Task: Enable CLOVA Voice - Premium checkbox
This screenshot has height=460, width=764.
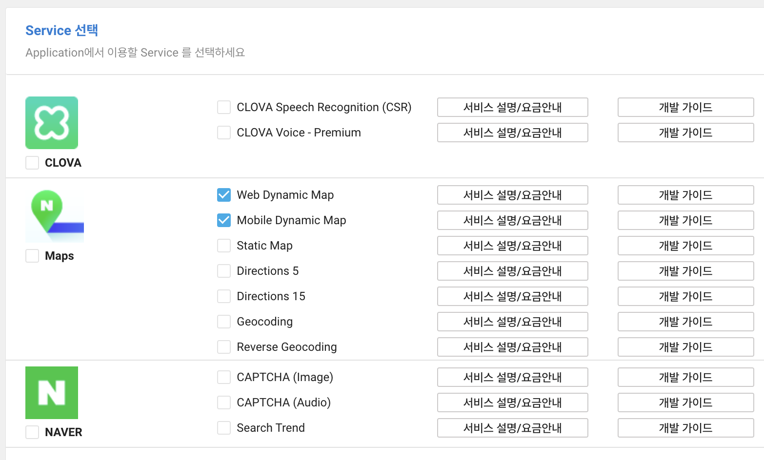Action: [x=224, y=133]
